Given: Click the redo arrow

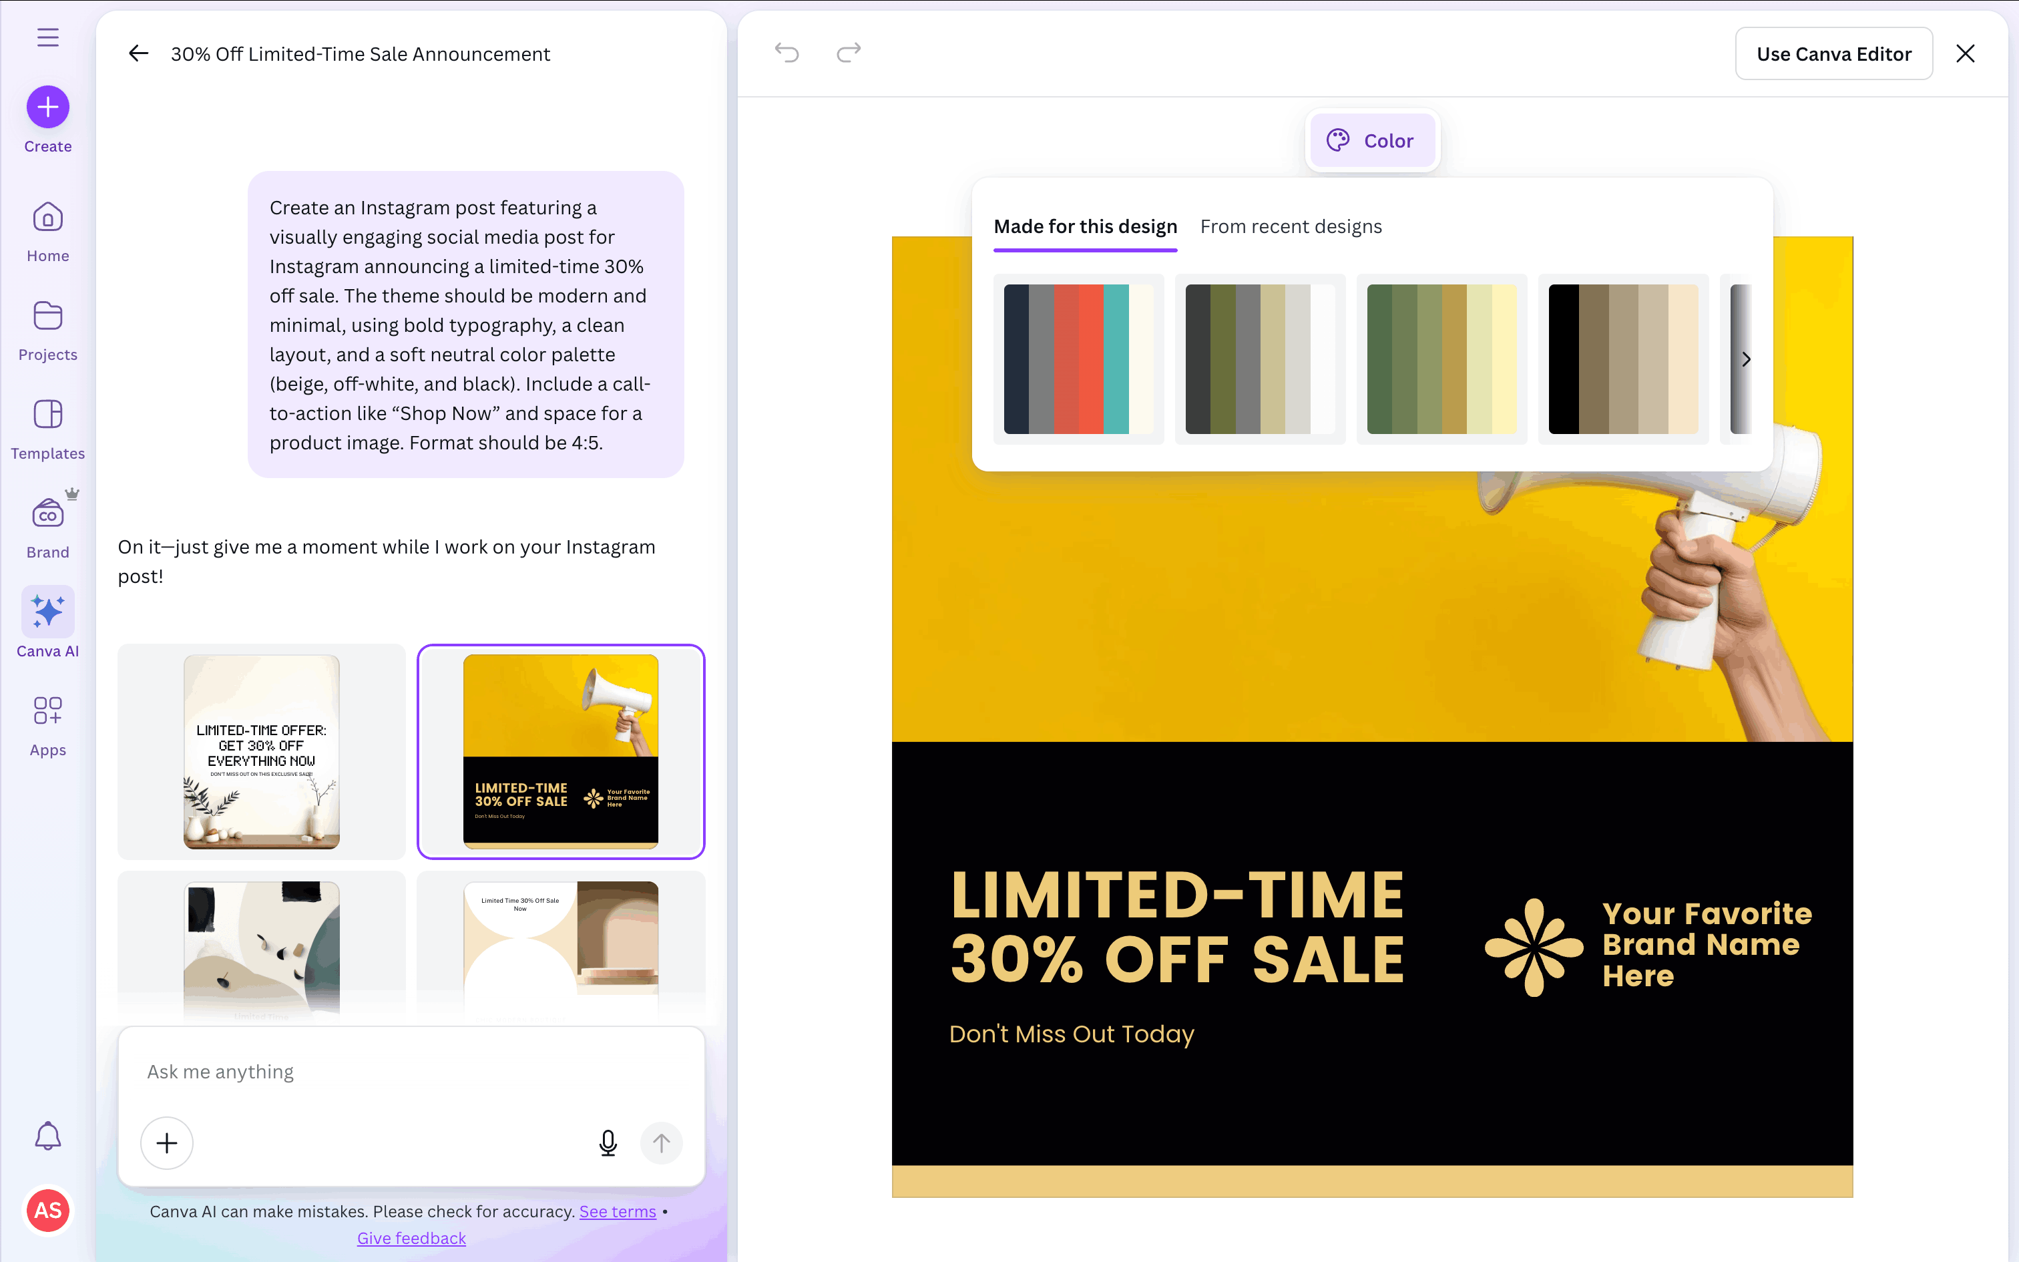Looking at the screenshot, I should pos(849,53).
